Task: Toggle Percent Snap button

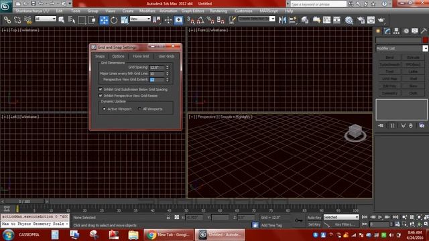Action: coord(210,20)
